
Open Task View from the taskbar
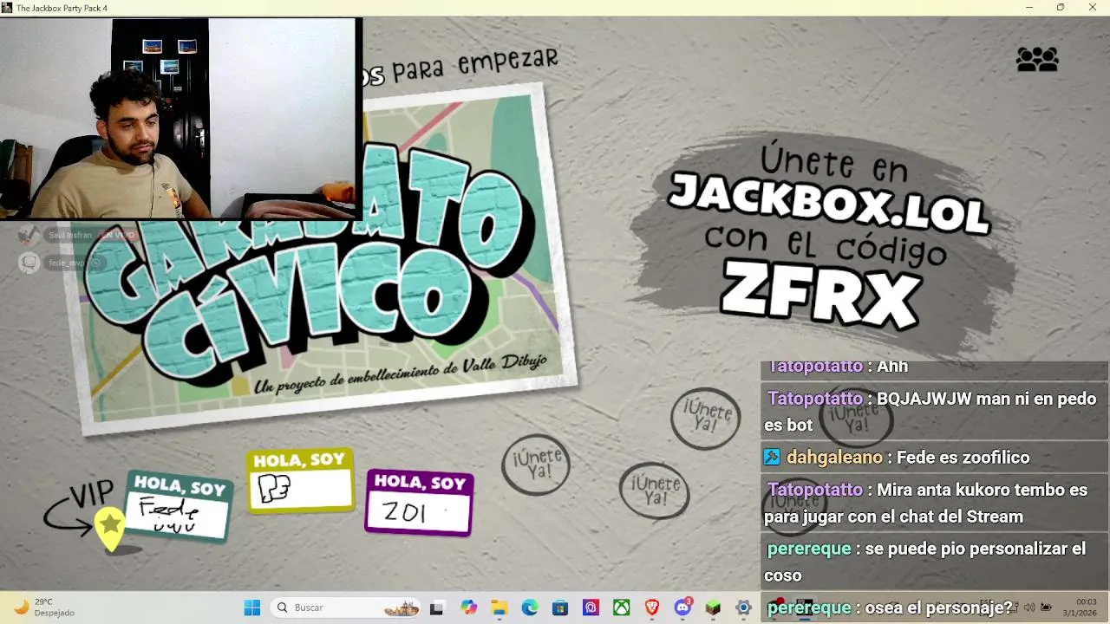tap(436, 608)
